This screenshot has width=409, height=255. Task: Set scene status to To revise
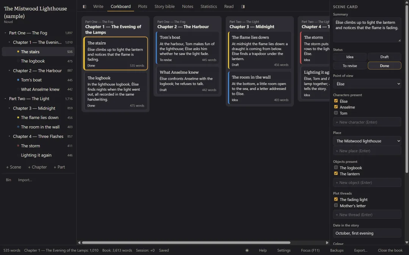pos(350,66)
